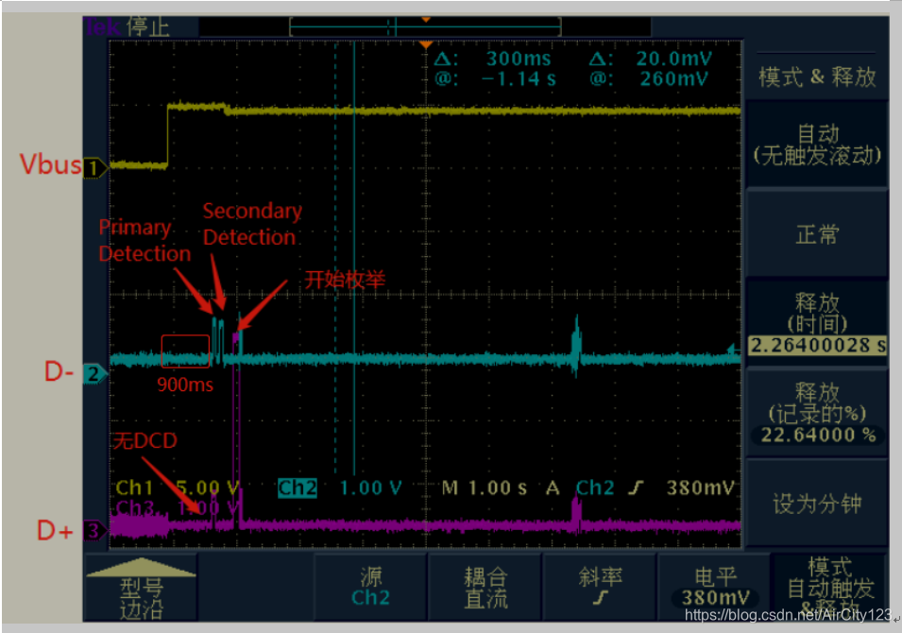Open the 电平 380mV level menu

pos(715,587)
